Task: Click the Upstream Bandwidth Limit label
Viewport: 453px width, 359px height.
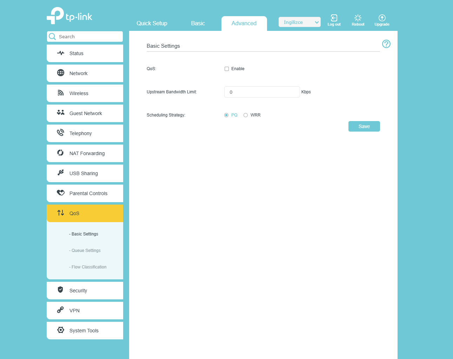Action: pos(172,92)
